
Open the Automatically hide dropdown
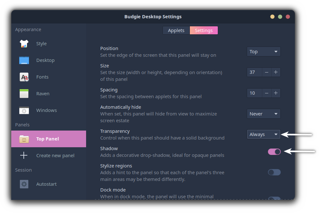(263, 114)
